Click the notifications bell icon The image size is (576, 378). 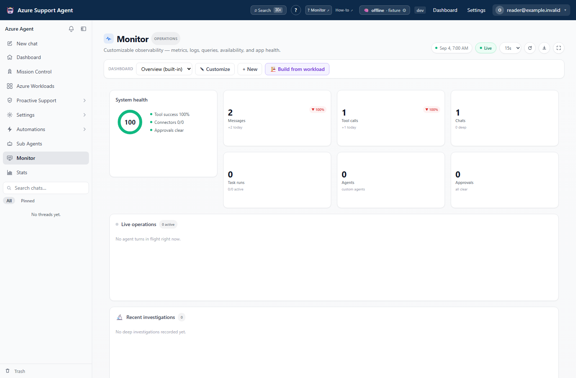tap(71, 29)
